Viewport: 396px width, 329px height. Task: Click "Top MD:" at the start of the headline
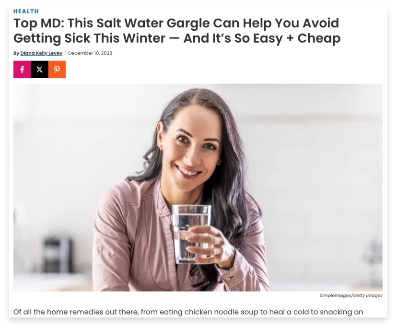(x=39, y=23)
